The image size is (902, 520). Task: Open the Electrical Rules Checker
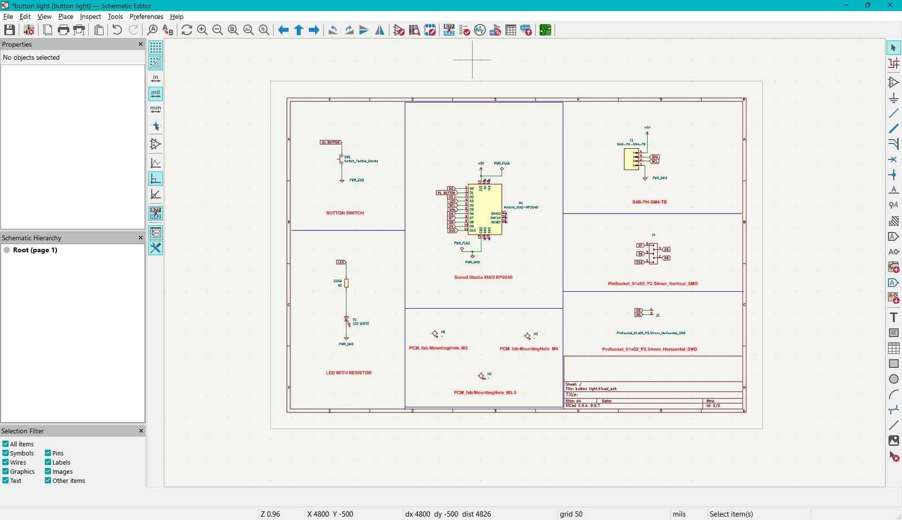point(464,30)
